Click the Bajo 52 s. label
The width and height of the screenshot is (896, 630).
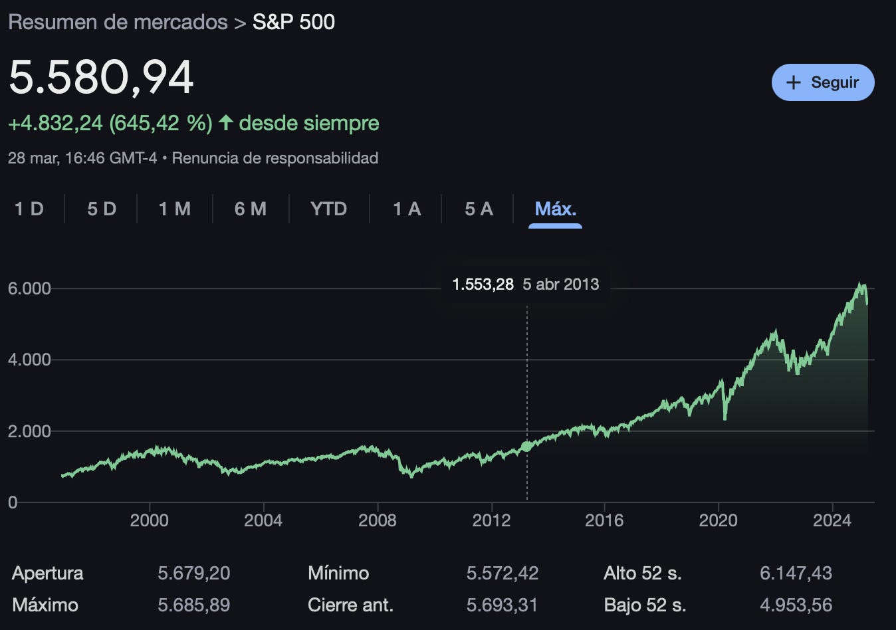[x=645, y=605]
